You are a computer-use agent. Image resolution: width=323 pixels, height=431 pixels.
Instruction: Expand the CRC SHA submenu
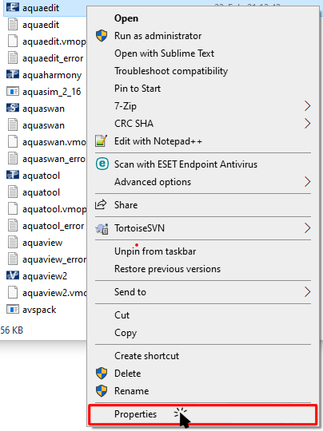pyautogui.click(x=307, y=124)
